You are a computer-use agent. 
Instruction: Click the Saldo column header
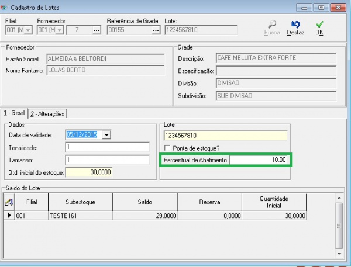click(145, 202)
